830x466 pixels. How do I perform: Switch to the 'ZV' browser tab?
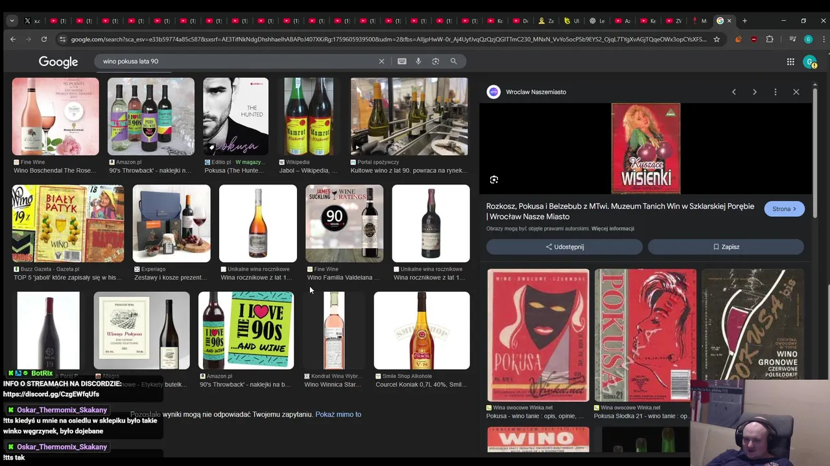pos(674,21)
